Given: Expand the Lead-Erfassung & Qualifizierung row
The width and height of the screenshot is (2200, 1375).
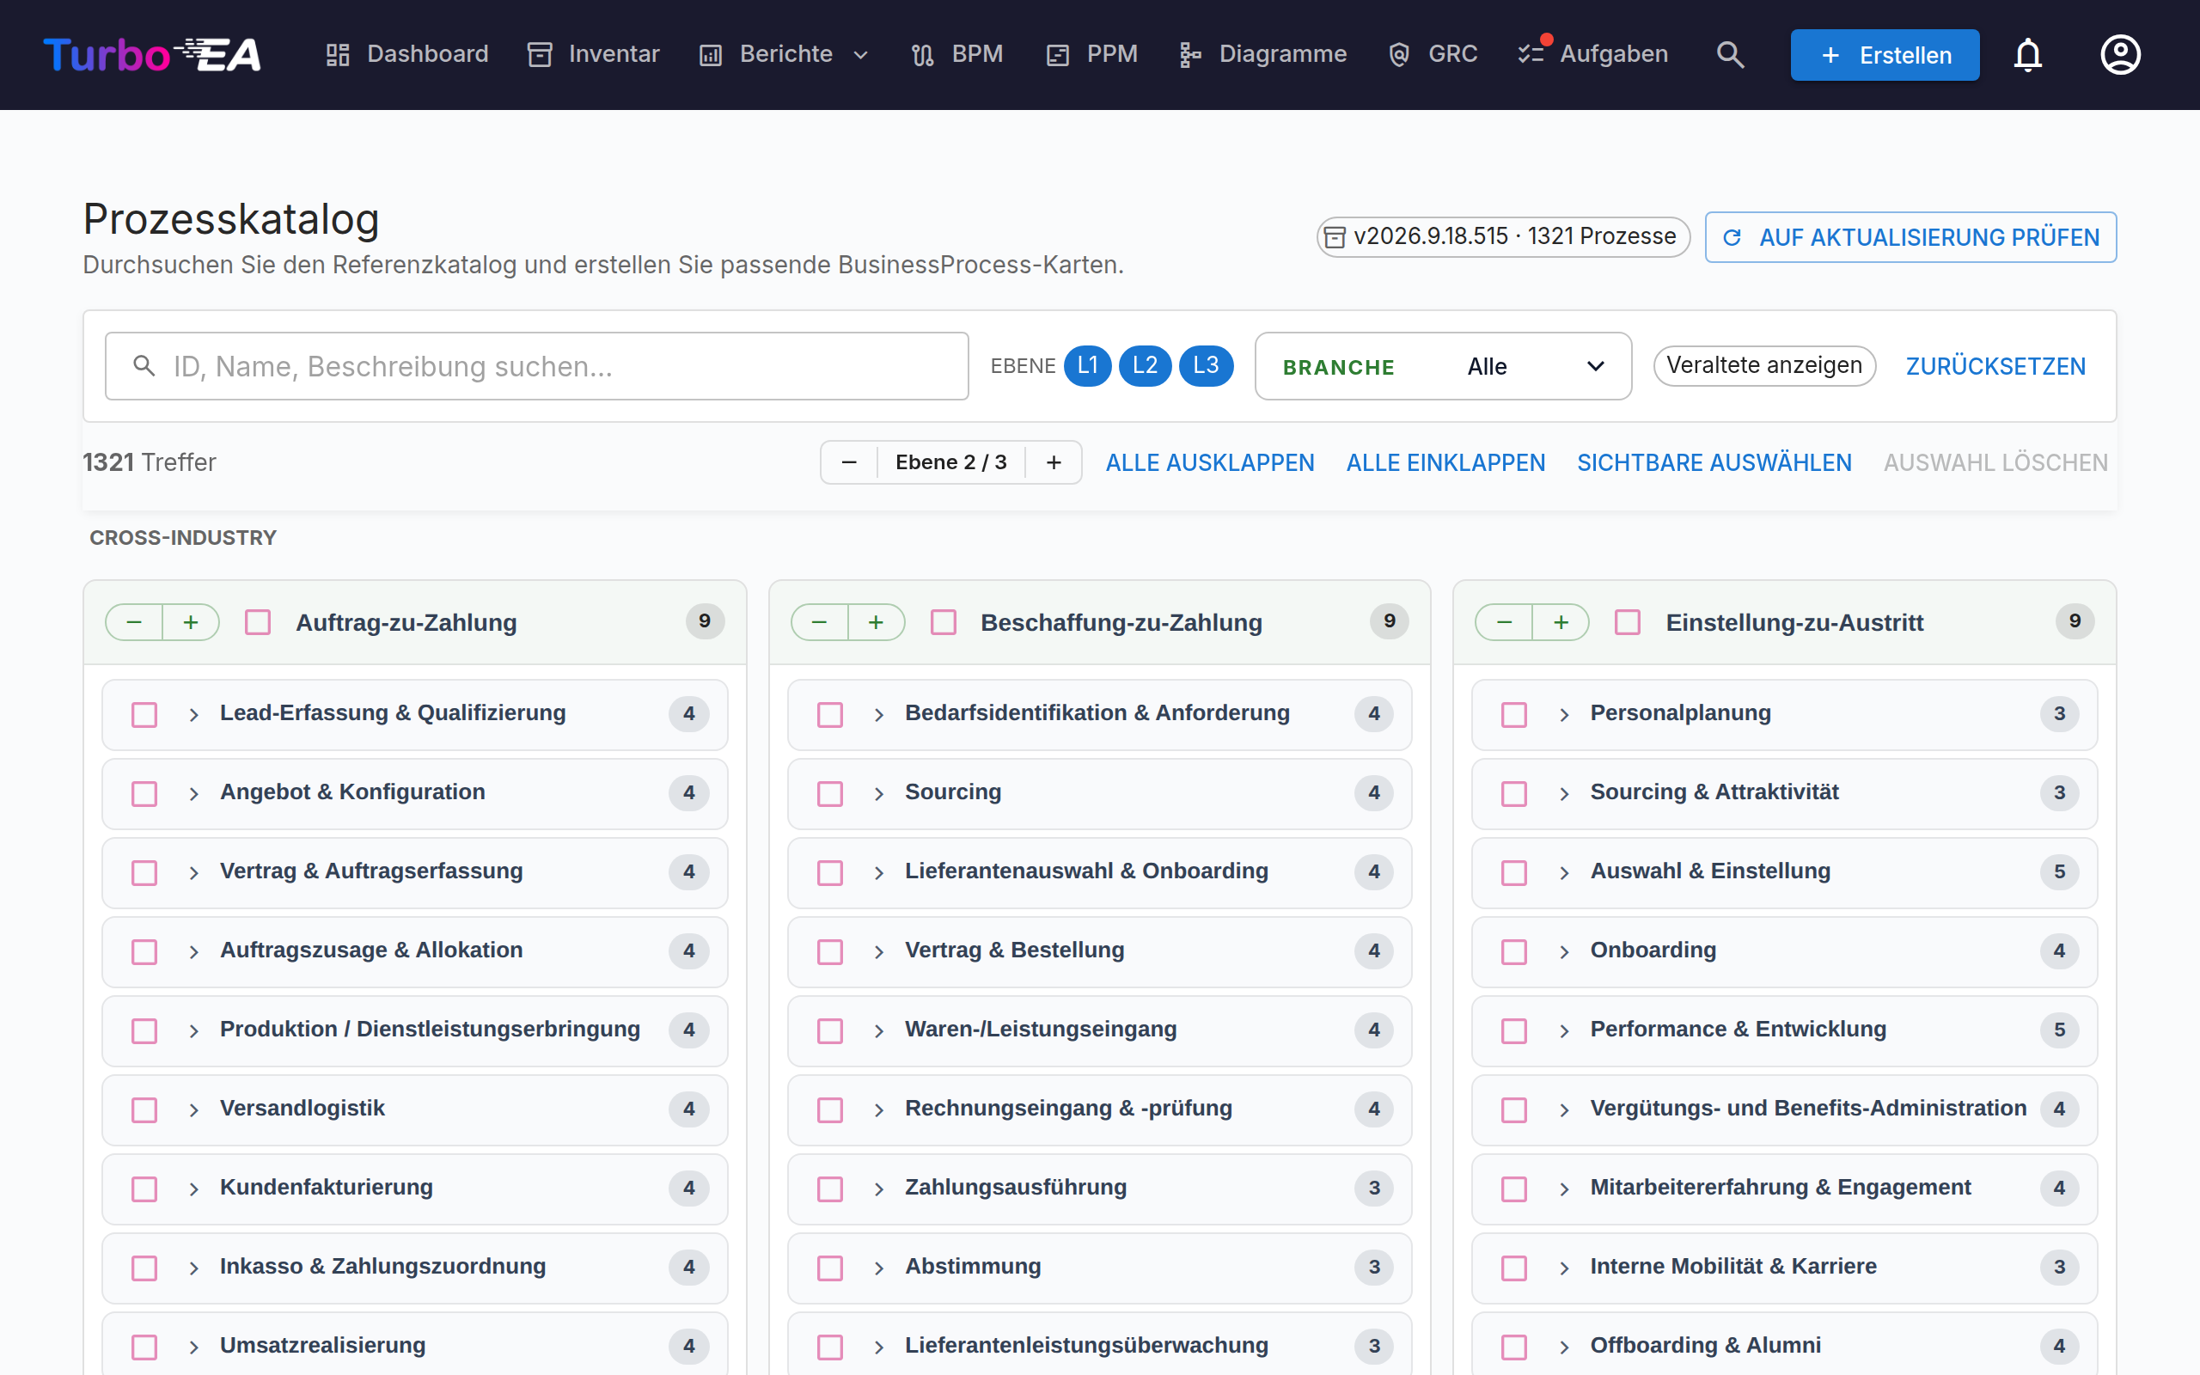Looking at the screenshot, I should pos(193,715).
